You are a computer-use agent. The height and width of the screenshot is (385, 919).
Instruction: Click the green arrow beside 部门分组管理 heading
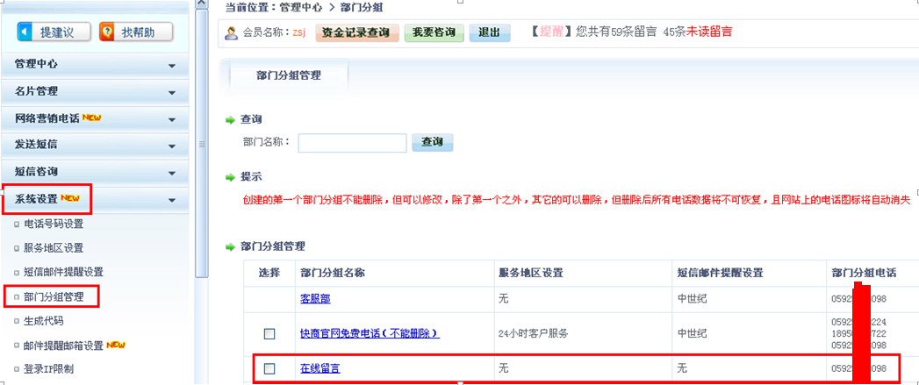(231, 247)
